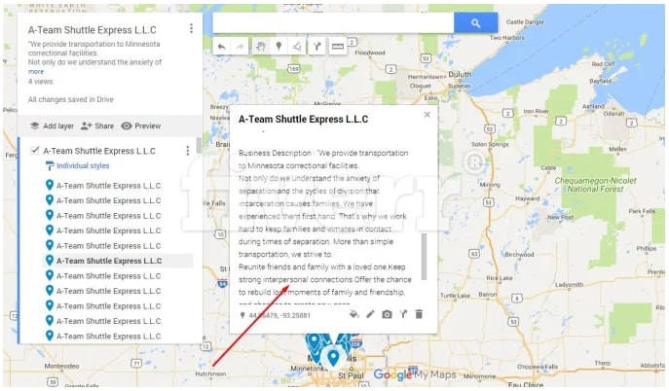Select the highlighted bold A-Team list entry
669x391 pixels.
tap(109, 261)
